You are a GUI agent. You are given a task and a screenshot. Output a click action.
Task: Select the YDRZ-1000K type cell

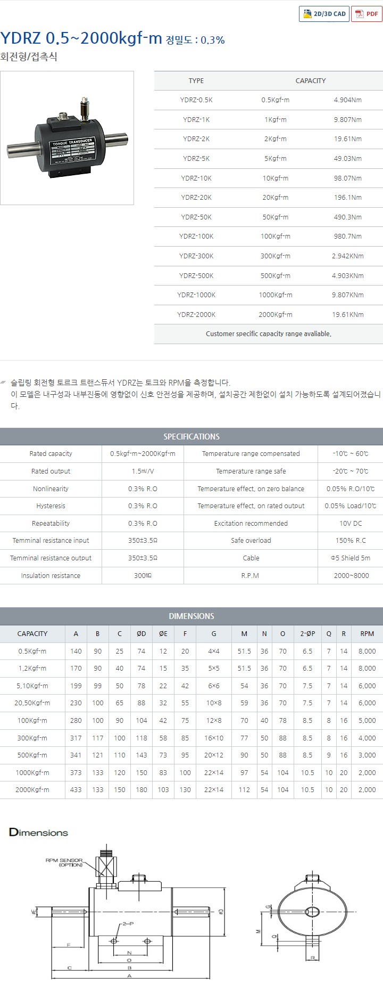coord(196,295)
